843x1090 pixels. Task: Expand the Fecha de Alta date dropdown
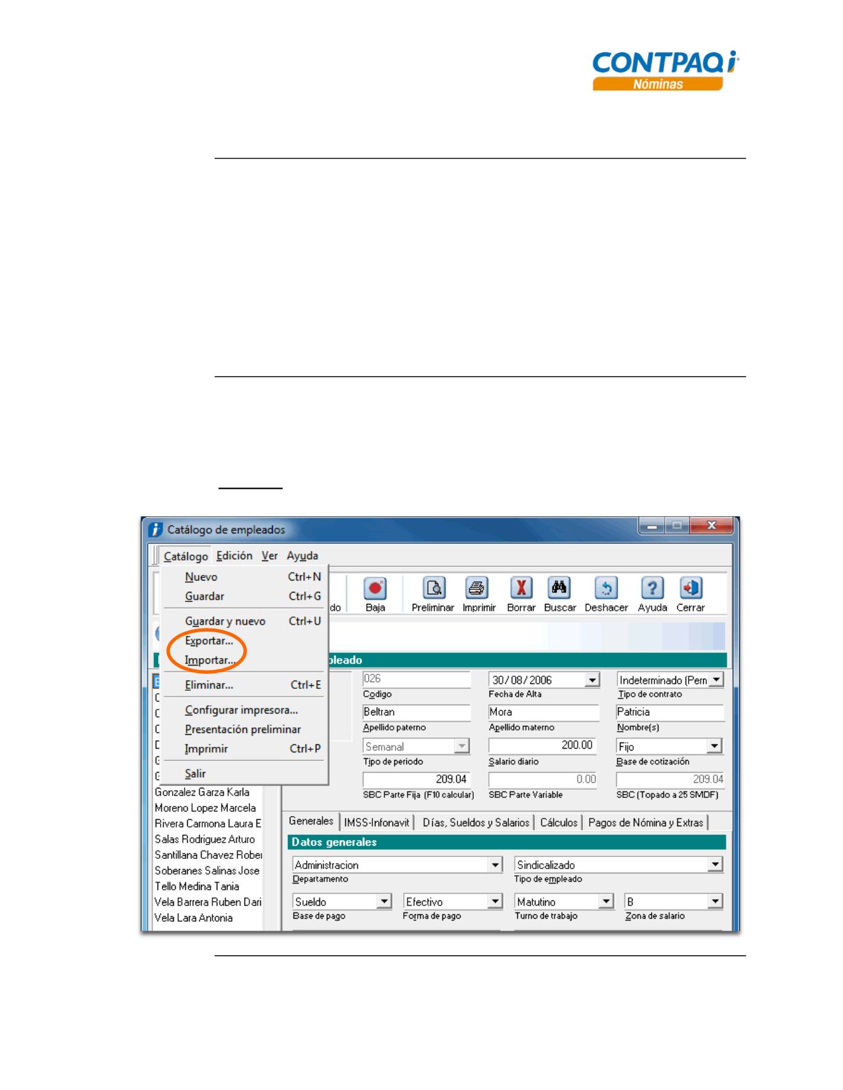592,681
